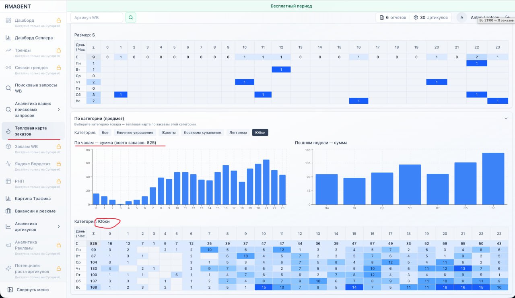Select the Костюмы купальные category filter

(202, 132)
